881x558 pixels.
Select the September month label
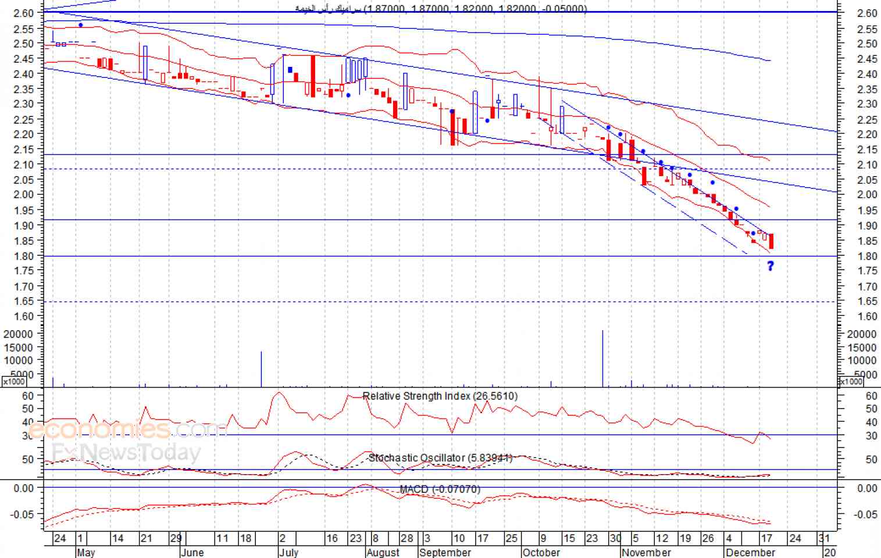(445, 552)
